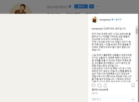The width and height of the screenshot is (139, 102).
Task: Click the post author's small profile picture
Action: (95, 20)
